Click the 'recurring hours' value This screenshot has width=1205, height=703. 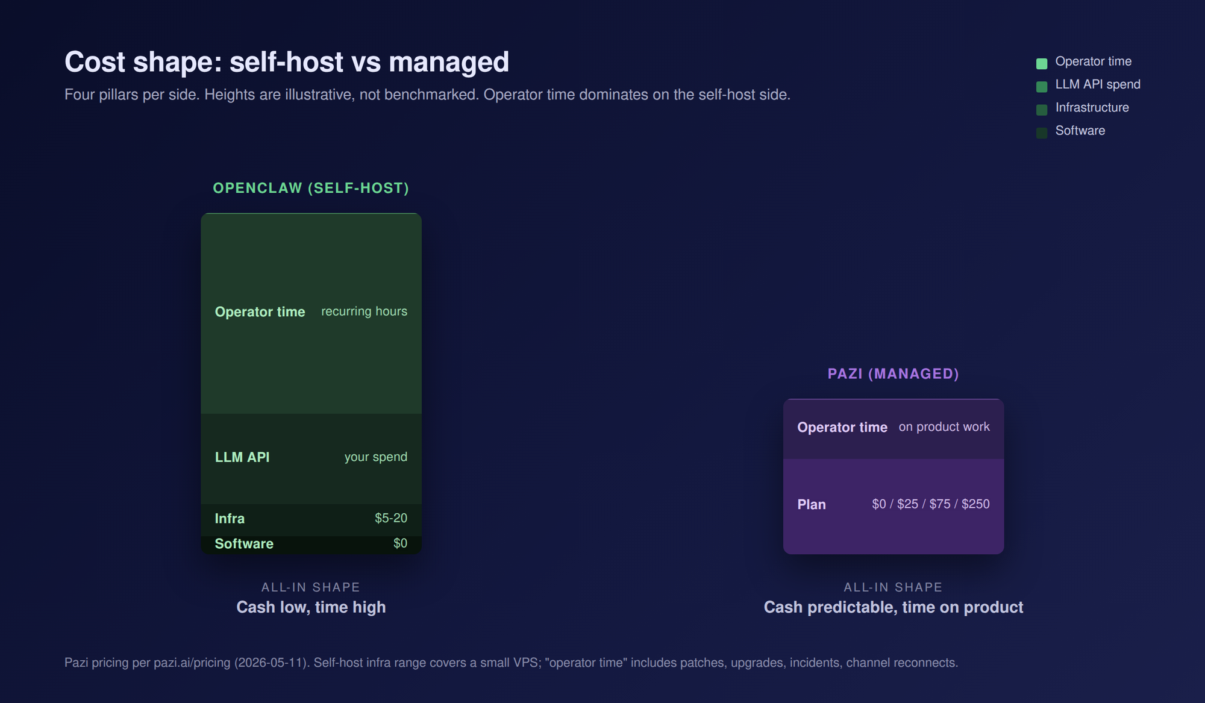364,311
